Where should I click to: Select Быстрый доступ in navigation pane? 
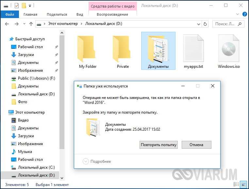point(30,39)
